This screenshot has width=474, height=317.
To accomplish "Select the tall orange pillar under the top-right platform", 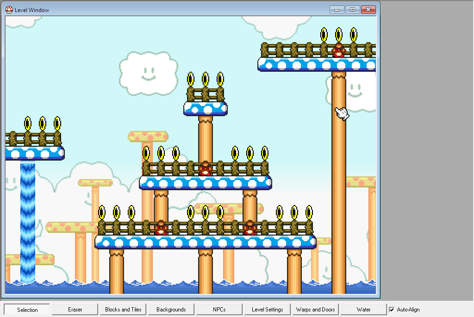I will point(338,182).
